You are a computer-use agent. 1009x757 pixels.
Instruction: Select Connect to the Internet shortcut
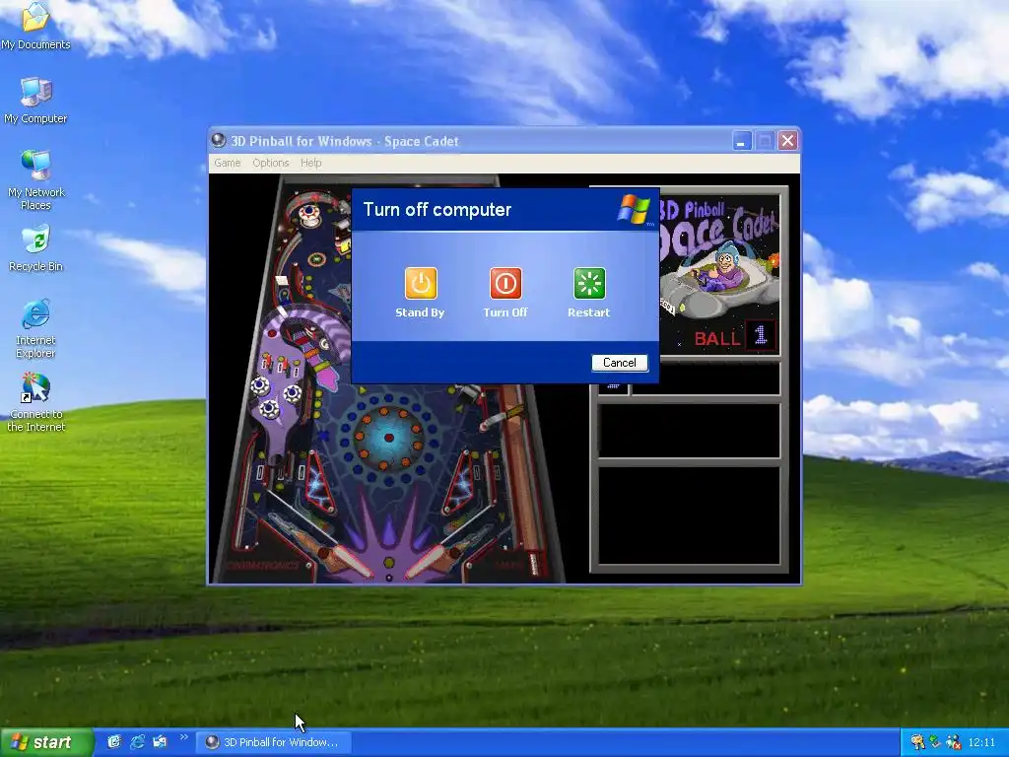pyautogui.click(x=35, y=402)
